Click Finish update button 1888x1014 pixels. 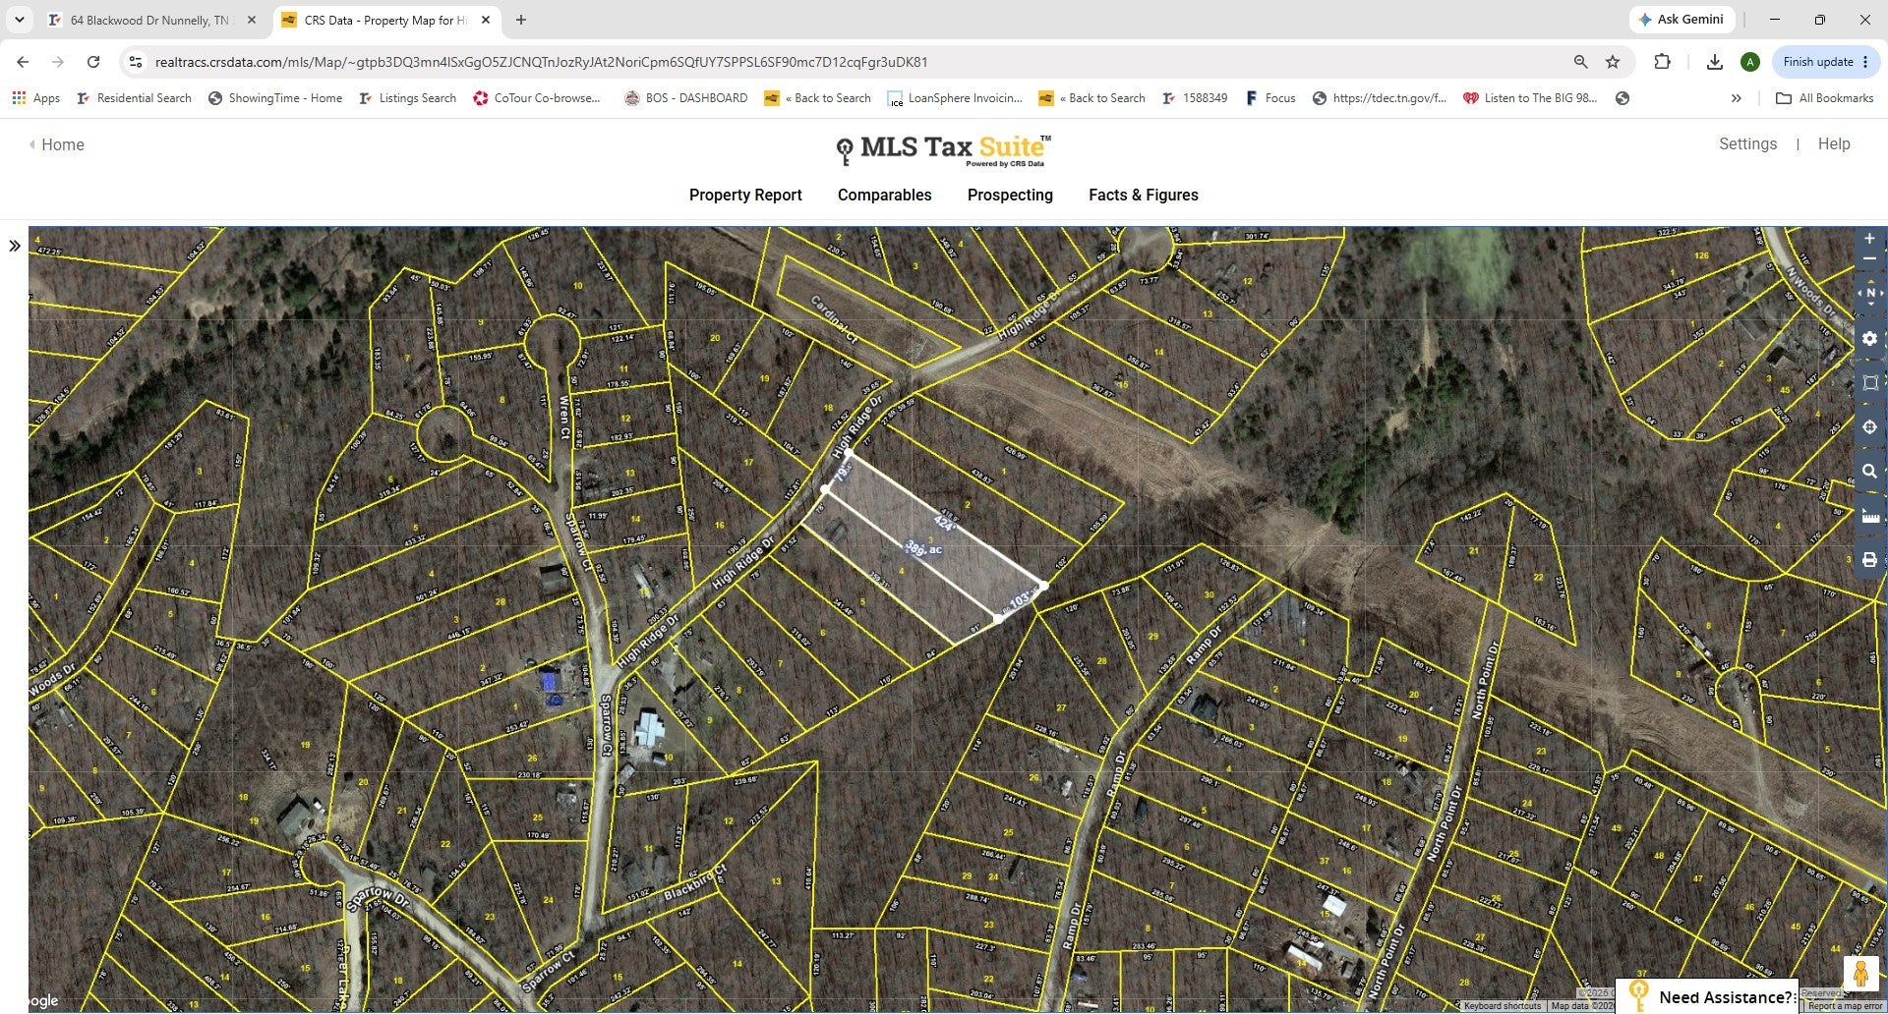1825,62
